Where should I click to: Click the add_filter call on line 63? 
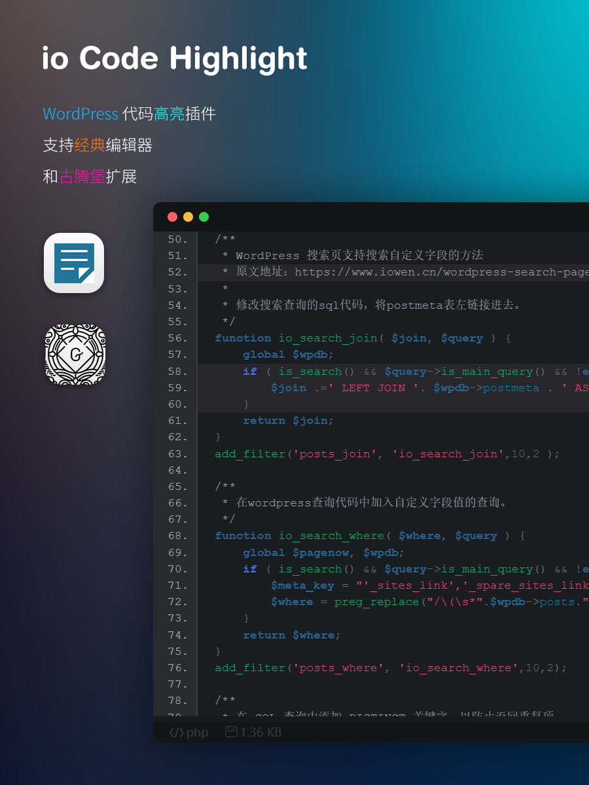pos(249,454)
